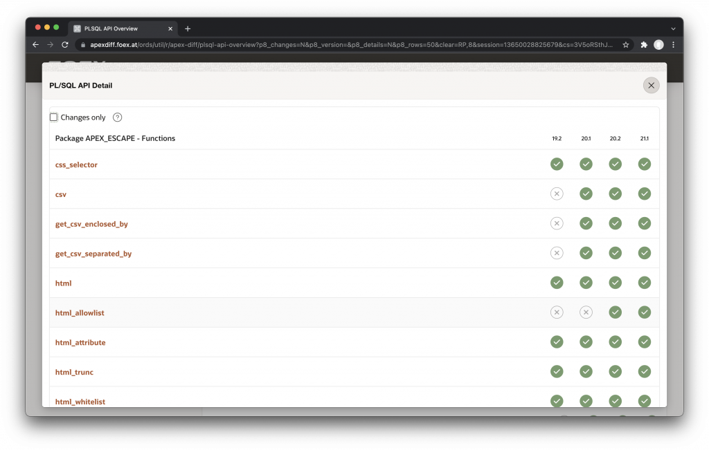The width and height of the screenshot is (709, 450).
Task: Open the browser extensions menu
Action: (x=644, y=45)
